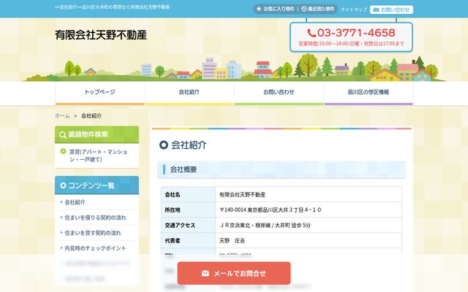Click the clock icon beside 最近見た物件

click(x=304, y=9)
